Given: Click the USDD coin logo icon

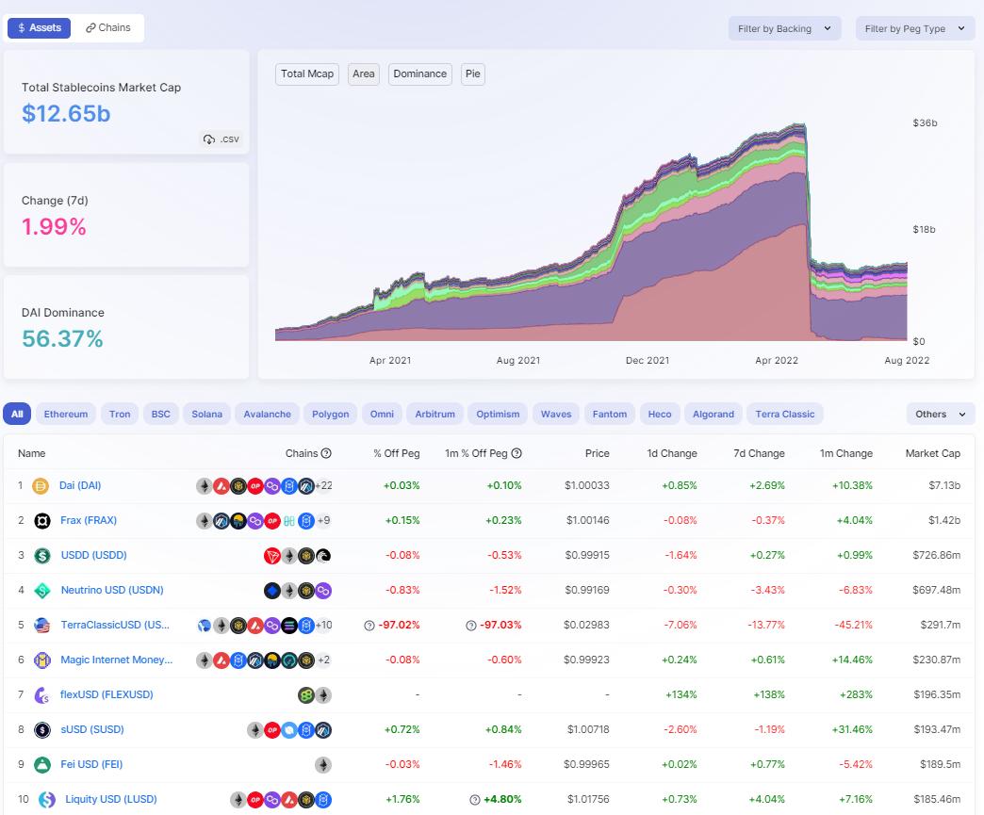Looking at the screenshot, I should (42, 556).
